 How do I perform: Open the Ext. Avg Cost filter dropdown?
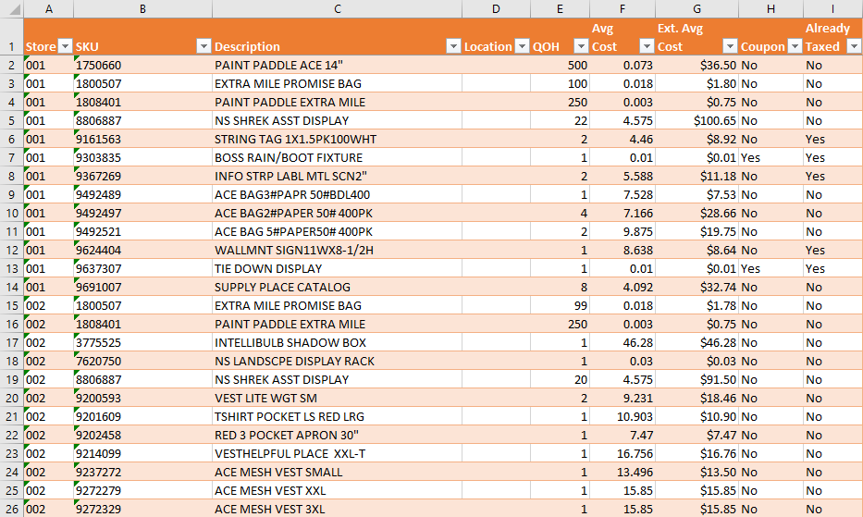[730, 46]
